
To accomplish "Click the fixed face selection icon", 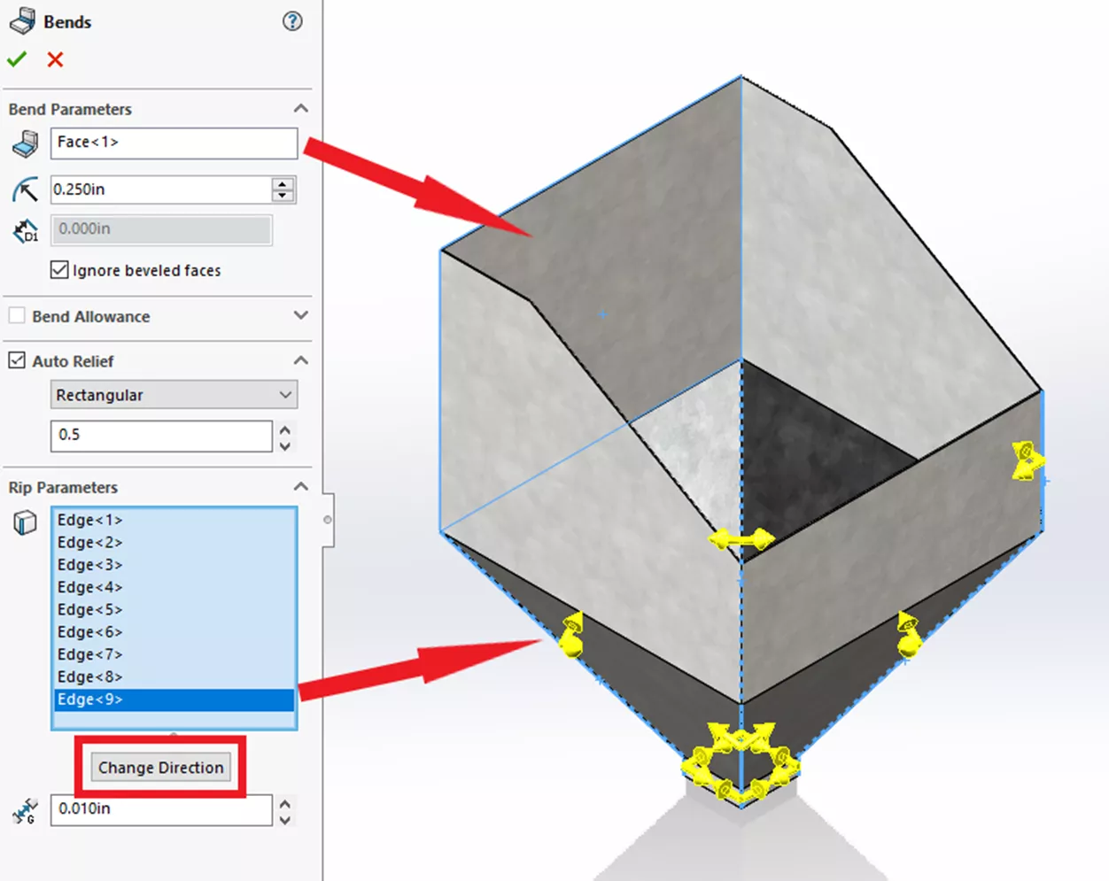I will pos(24,143).
